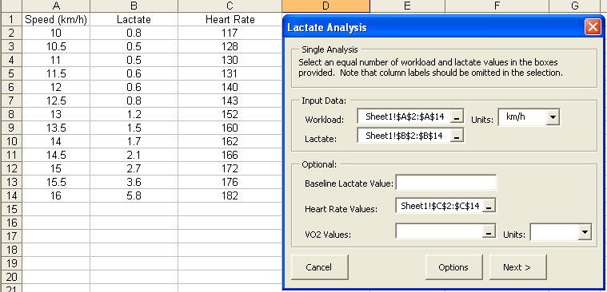The image size is (607, 292).
Task: Select the heart rate cell showing 128
Action: [230, 47]
